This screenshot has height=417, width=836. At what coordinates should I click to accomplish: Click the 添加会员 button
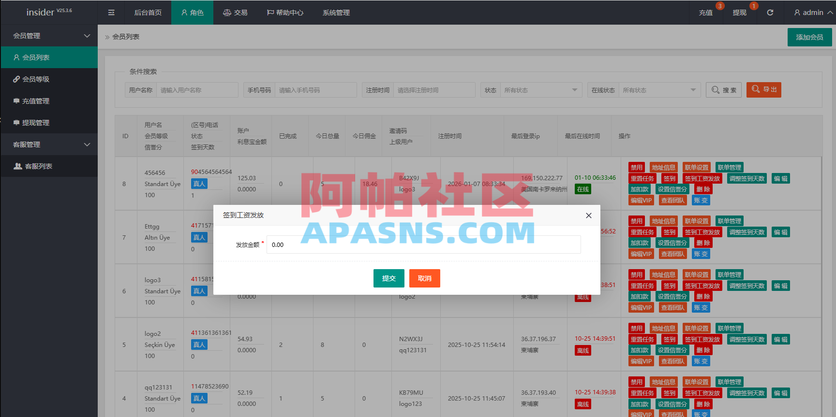tap(809, 37)
